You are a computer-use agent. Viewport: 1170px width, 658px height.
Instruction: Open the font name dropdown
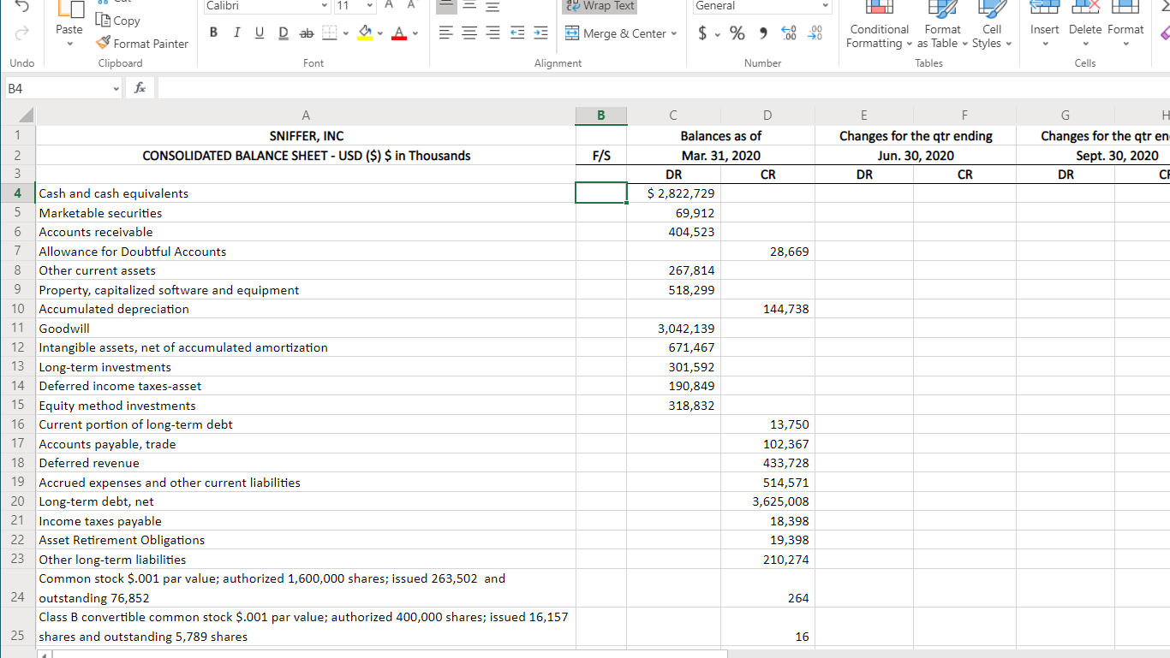(x=323, y=6)
